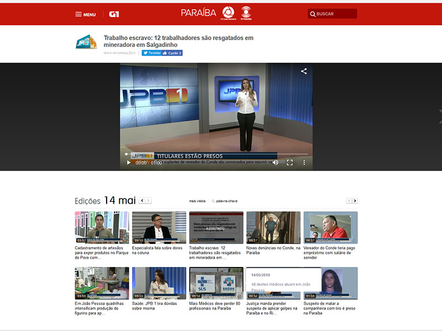Open quadrilhas figurino video thumbnail
The height and width of the screenshot is (331, 442).
coord(102,283)
